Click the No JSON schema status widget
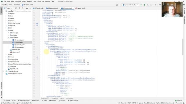The height and width of the screenshot is (104, 186). (149, 103)
